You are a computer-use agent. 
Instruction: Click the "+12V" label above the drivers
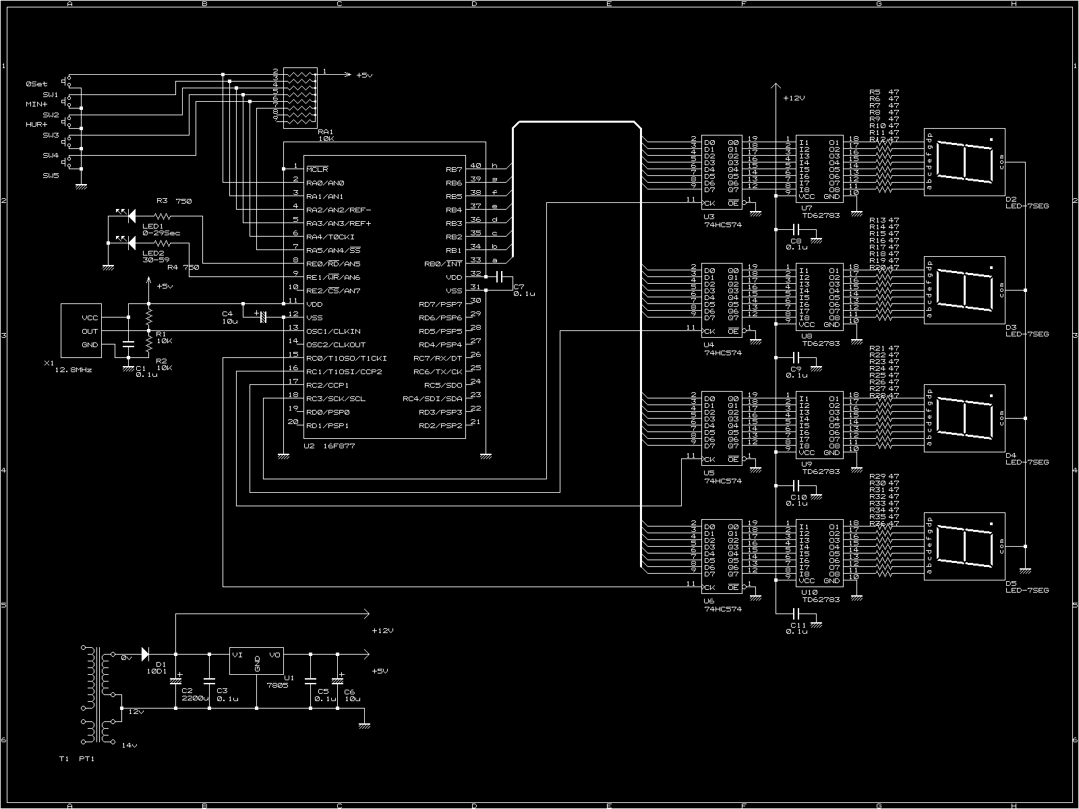[x=794, y=98]
